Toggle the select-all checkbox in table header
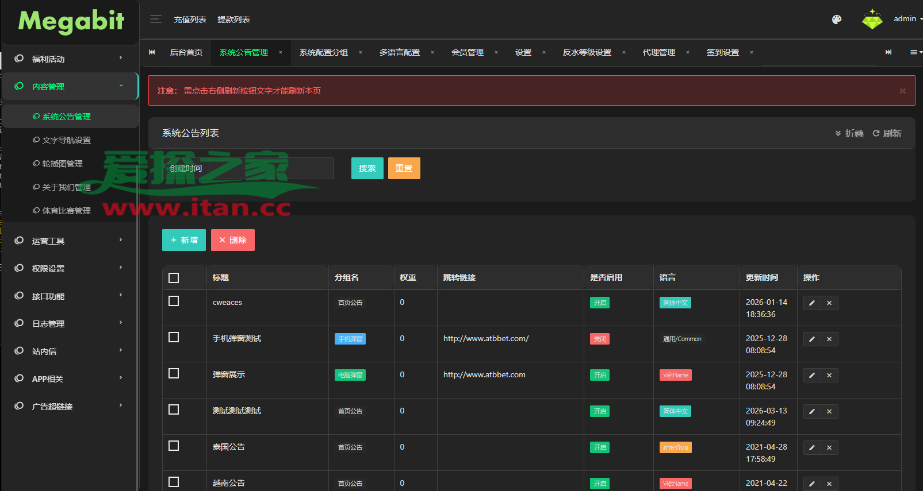The width and height of the screenshot is (923, 491). click(x=174, y=278)
